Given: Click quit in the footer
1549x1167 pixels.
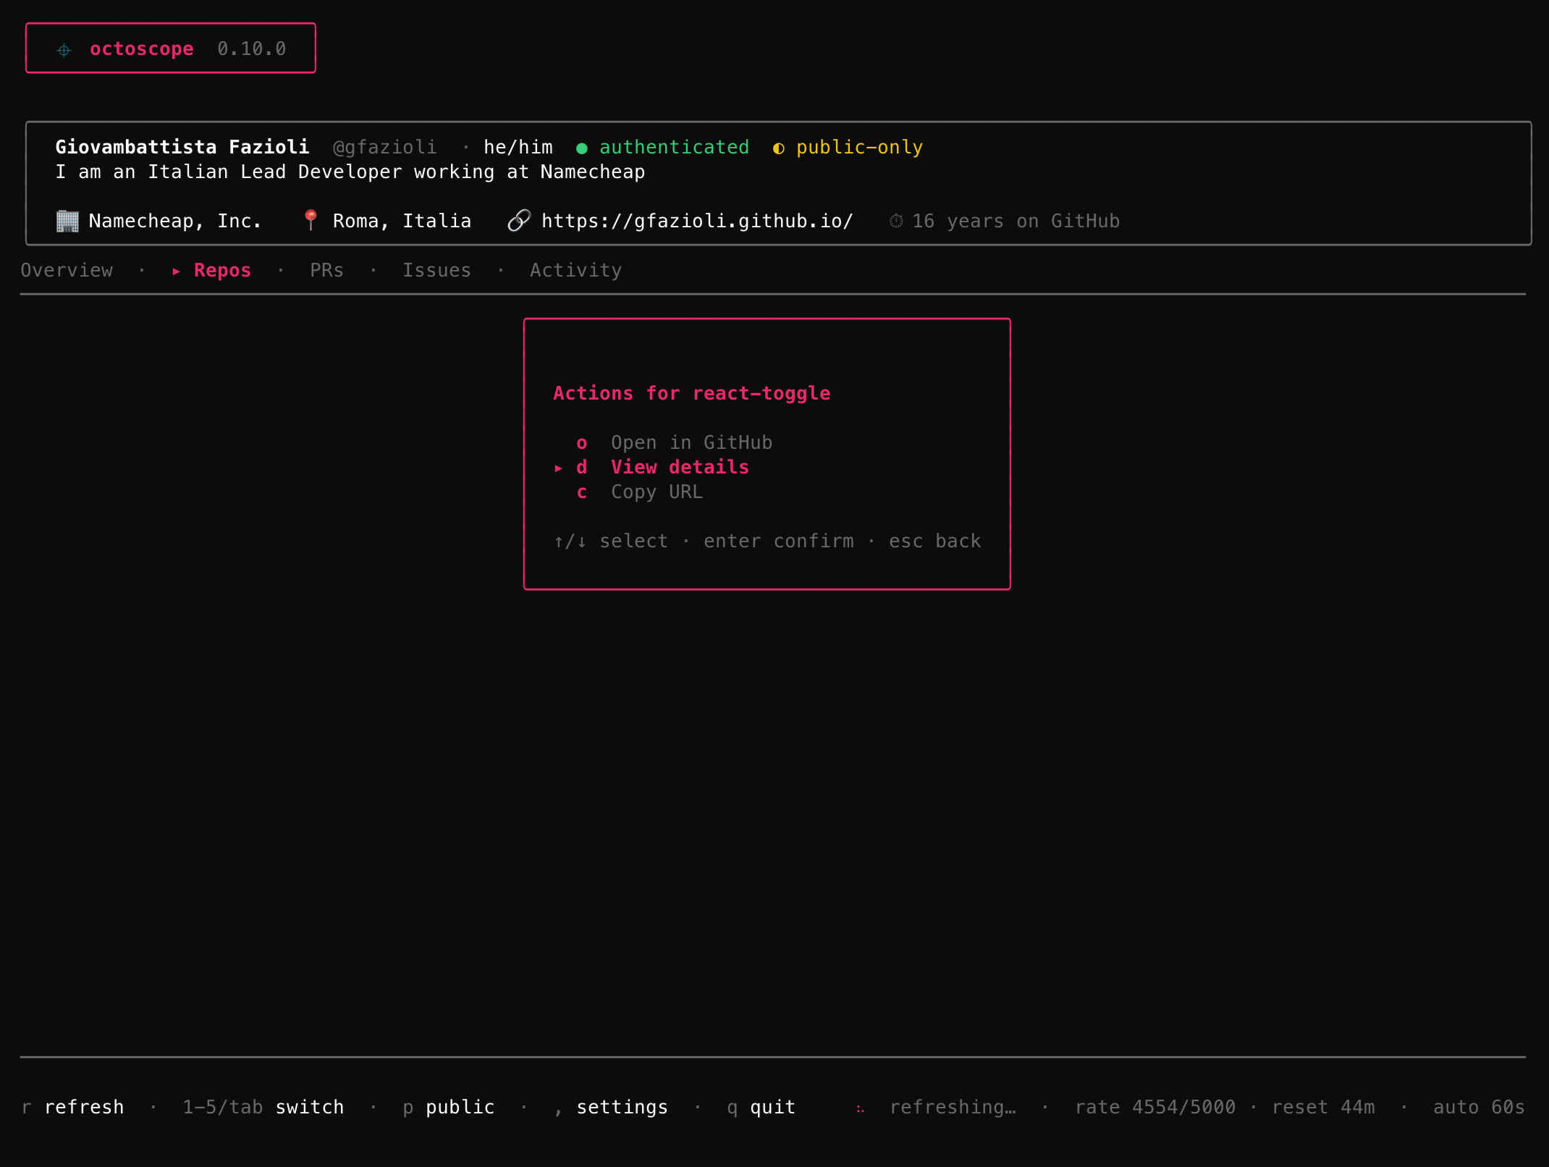Looking at the screenshot, I should (x=761, y=1107).
